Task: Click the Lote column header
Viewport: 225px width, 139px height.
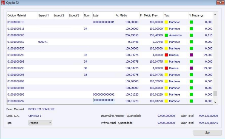Action: pos(104,15)
